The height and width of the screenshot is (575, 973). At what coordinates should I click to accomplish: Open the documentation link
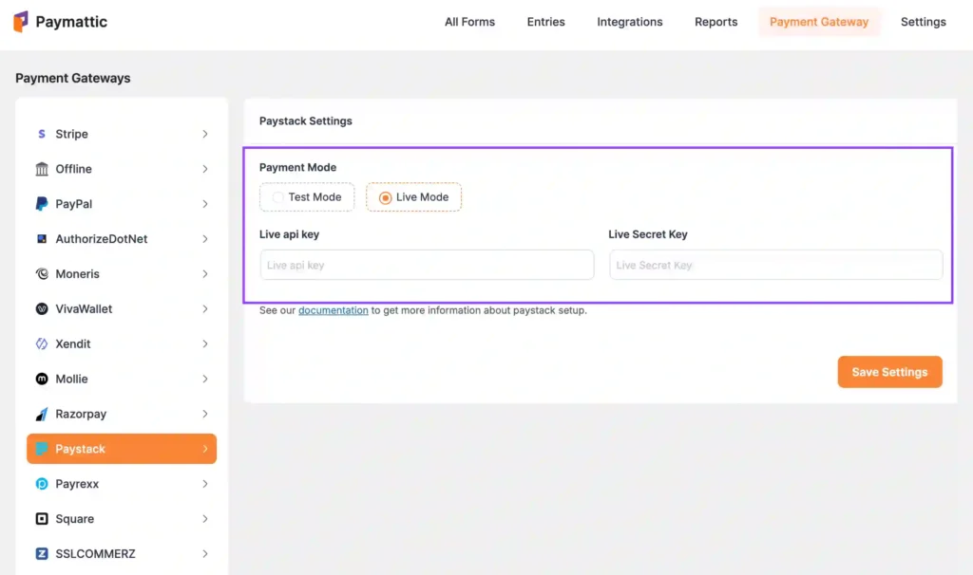pyautogui.click(x=334, y=310)
